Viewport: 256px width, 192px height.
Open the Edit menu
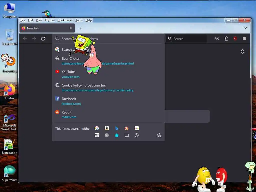pos(30,20)
